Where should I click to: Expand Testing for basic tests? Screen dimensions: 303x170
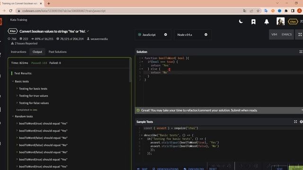tap(17, 88)
